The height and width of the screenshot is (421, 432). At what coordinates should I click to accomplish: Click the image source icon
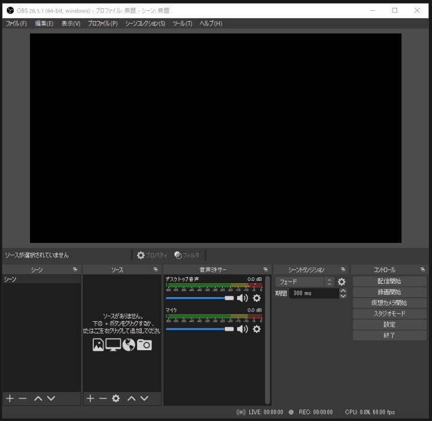click(98, 345)
